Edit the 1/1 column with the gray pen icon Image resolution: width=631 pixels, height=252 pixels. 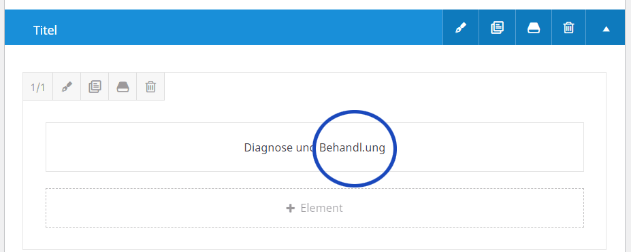(67, 87)
